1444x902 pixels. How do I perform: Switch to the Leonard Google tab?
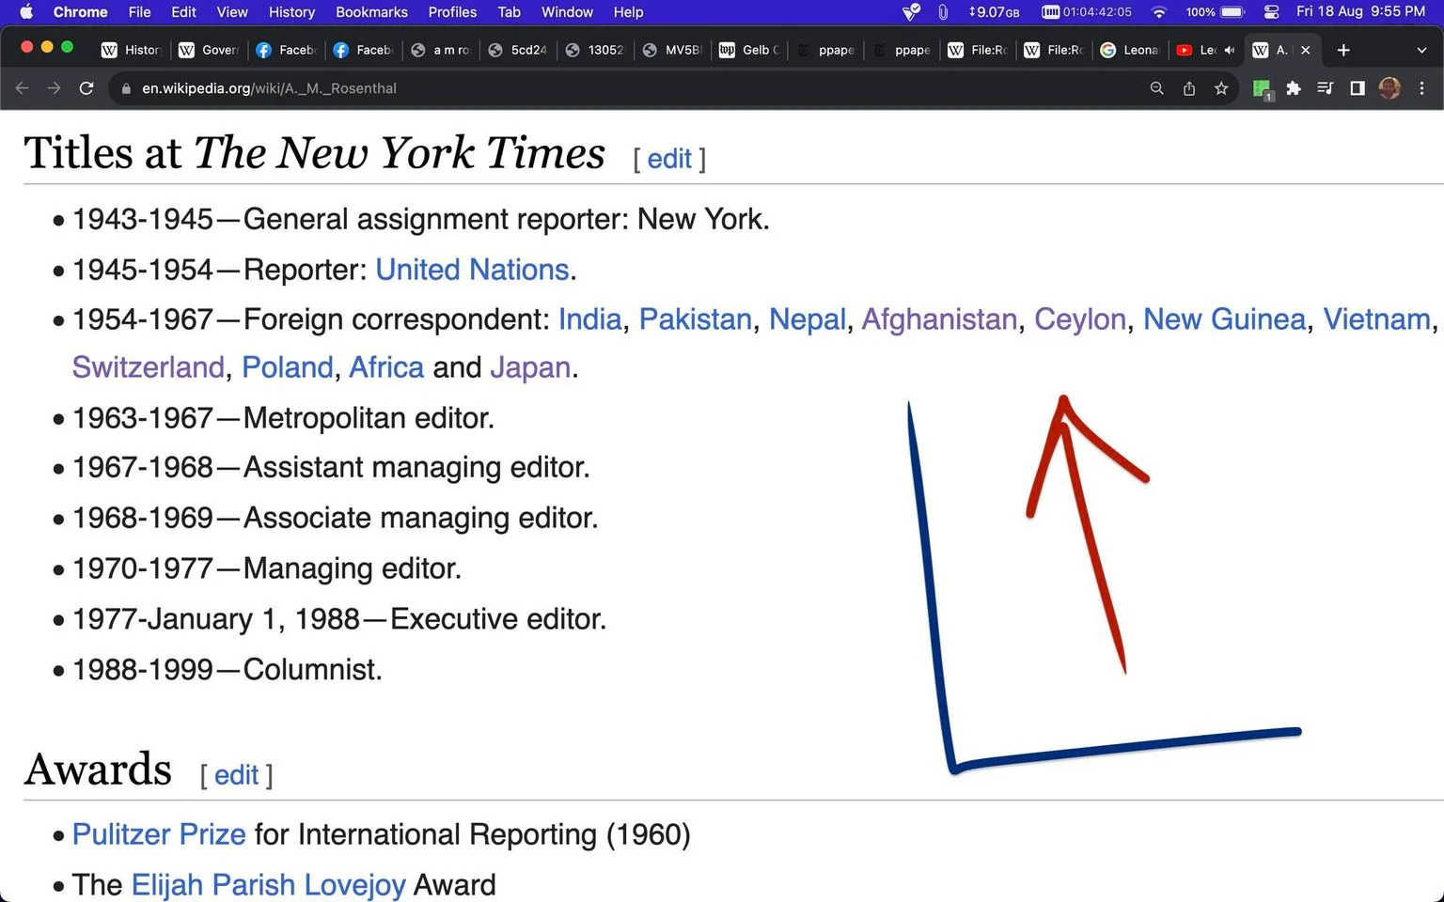coord(1131,50)
